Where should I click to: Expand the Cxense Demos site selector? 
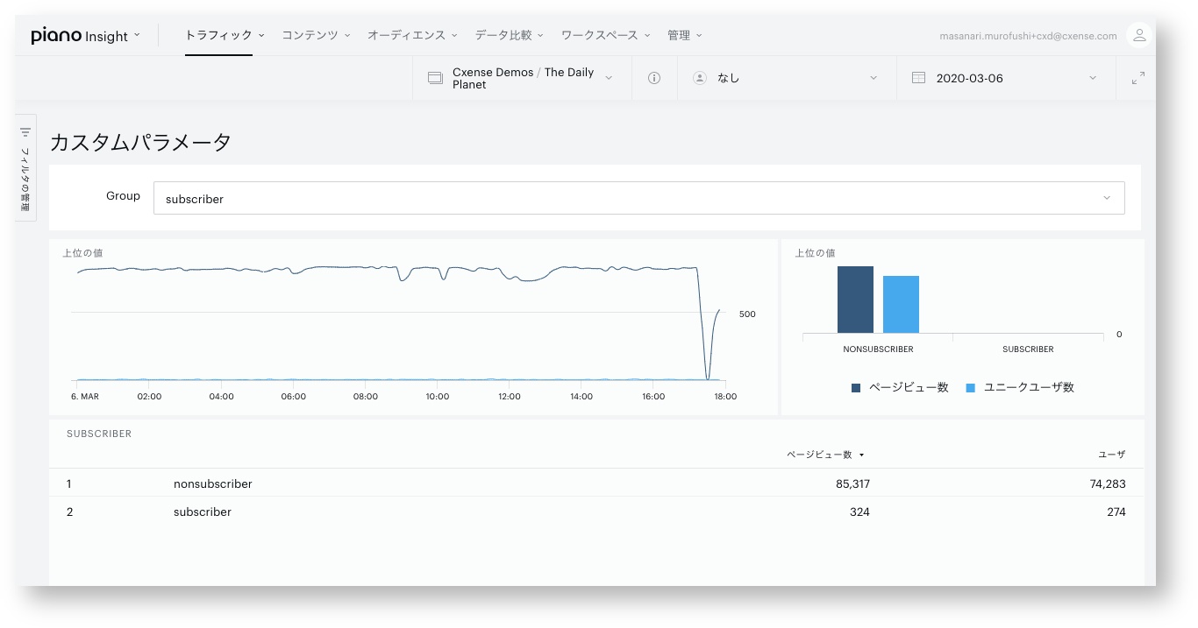point(522,78)
